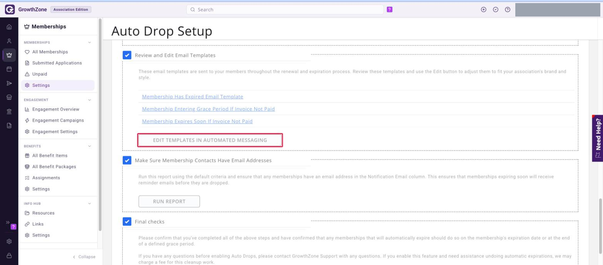Open the Reports chart icon in rail
The width and height of the screenshot is (603, 265).
[9, 125]
